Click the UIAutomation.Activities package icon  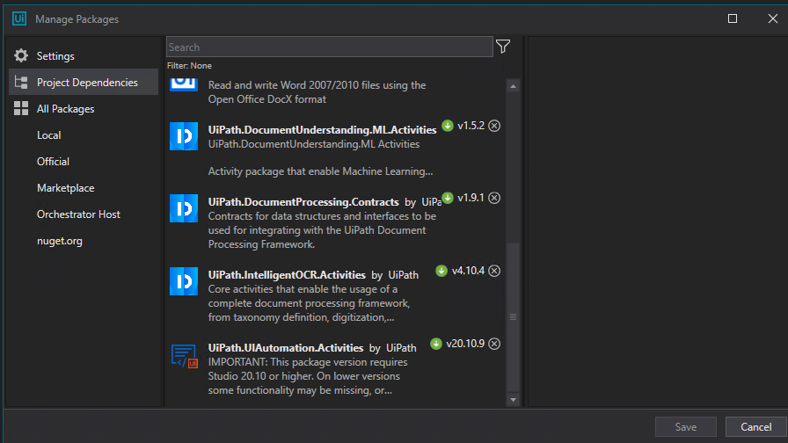pyautogui.click(x=184, y=356)
